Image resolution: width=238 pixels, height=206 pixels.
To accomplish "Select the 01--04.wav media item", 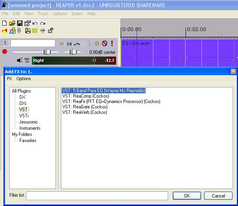I will [179, 53].
